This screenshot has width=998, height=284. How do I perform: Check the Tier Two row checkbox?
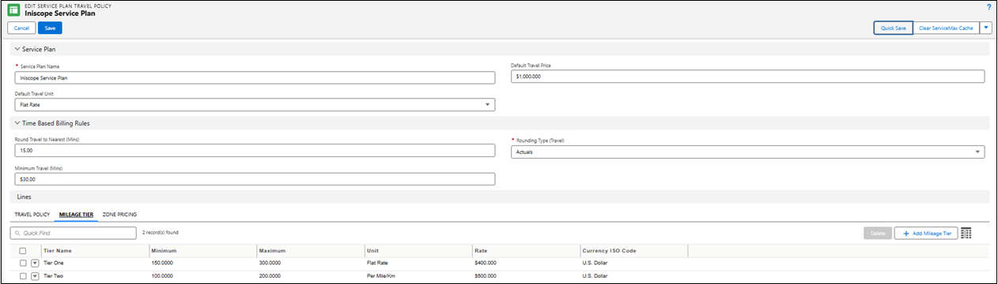tap(23, 275)
